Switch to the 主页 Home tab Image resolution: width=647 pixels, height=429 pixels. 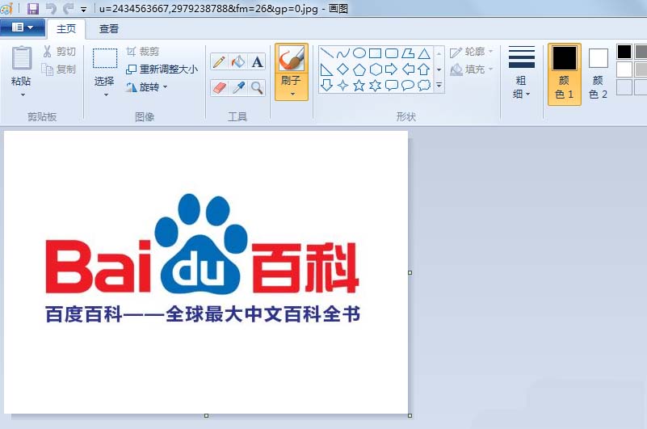66,29
